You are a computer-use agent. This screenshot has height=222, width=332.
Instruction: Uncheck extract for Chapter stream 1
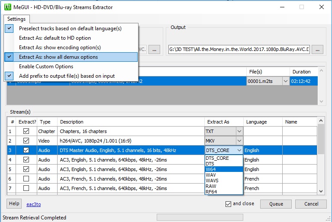coord(26,131)
